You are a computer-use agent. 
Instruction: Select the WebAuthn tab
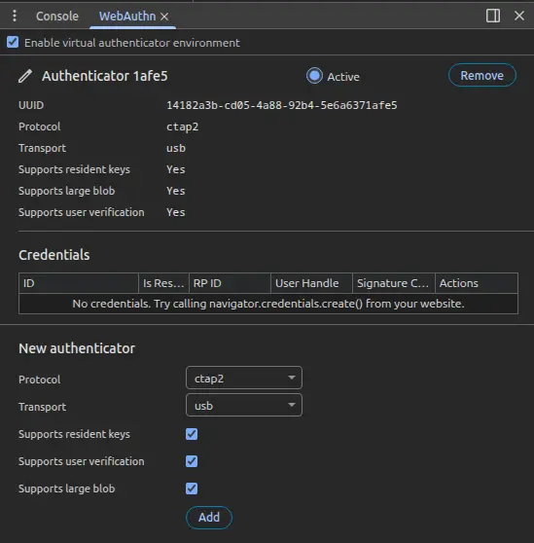point(127,17)
